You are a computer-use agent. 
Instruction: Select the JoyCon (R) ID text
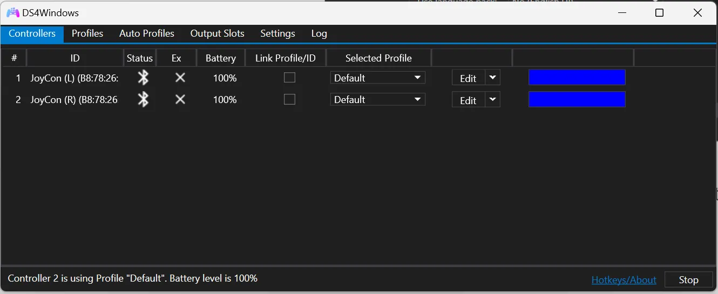tap(74, 100)
